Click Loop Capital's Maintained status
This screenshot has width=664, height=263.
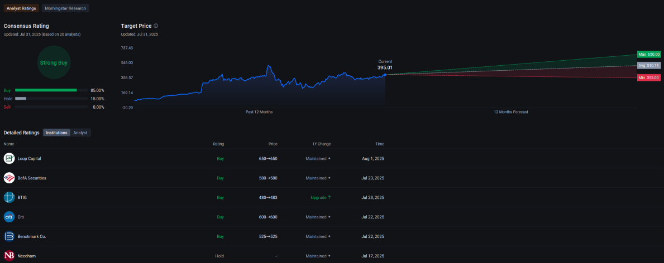(316, 159)
